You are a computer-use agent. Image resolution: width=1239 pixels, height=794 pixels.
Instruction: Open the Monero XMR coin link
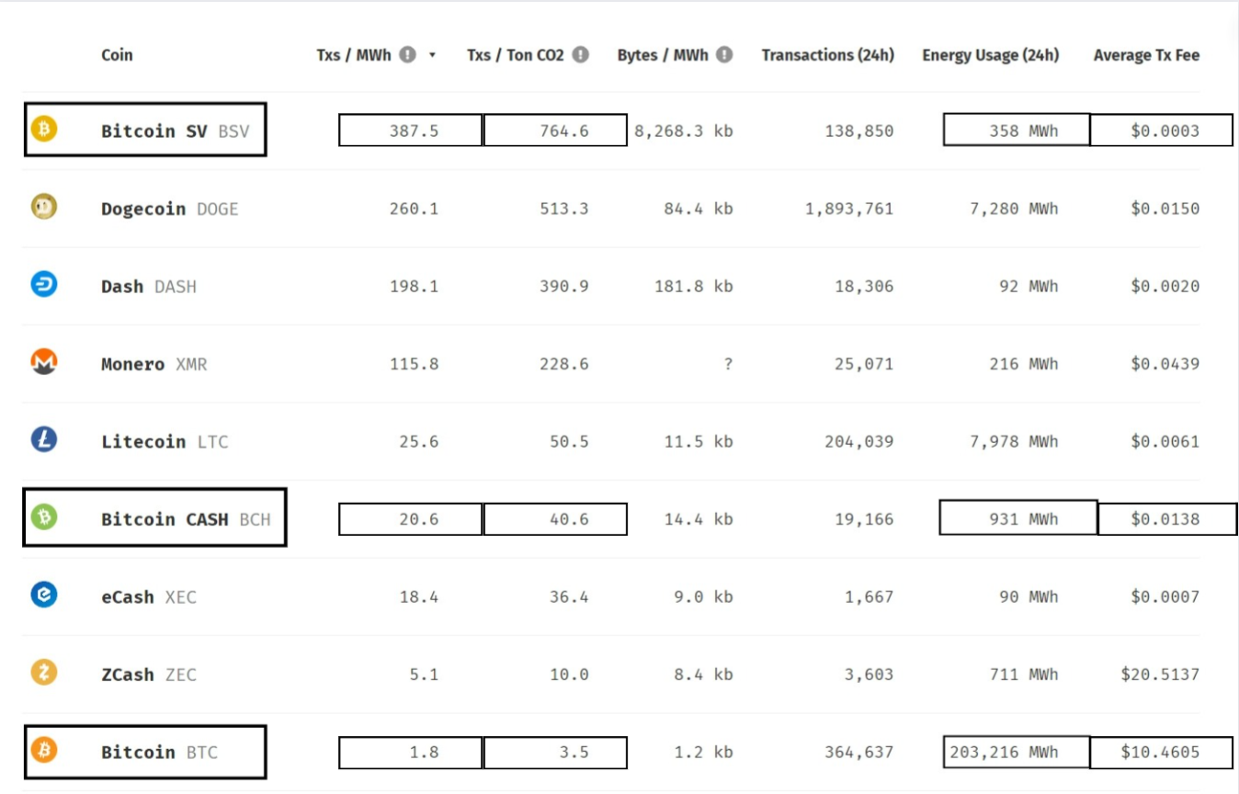coord(153,364)
